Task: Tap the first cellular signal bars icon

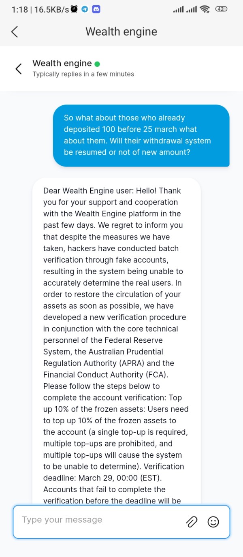Action: tap(178, 9)
